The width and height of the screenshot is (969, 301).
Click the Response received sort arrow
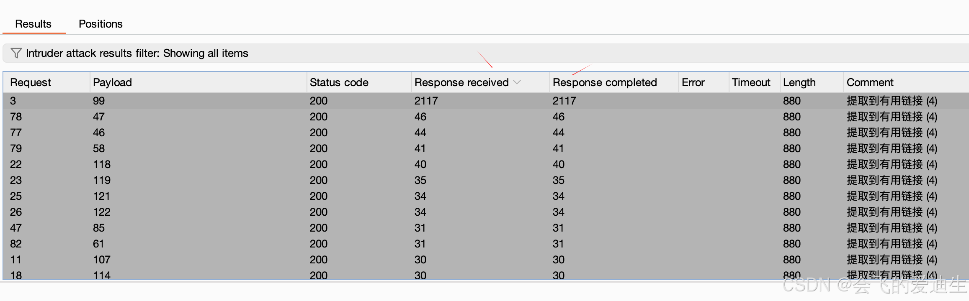517,82
